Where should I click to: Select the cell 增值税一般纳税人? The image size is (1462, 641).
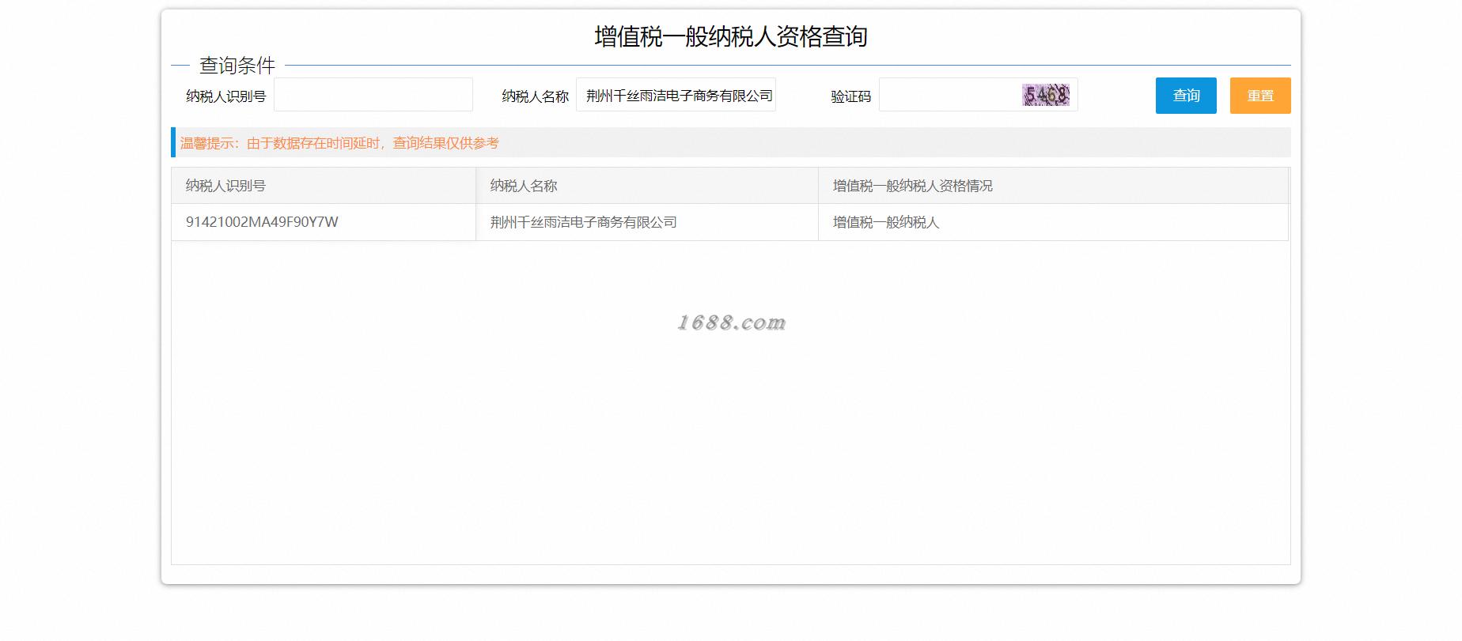(x=1054, y=222)
